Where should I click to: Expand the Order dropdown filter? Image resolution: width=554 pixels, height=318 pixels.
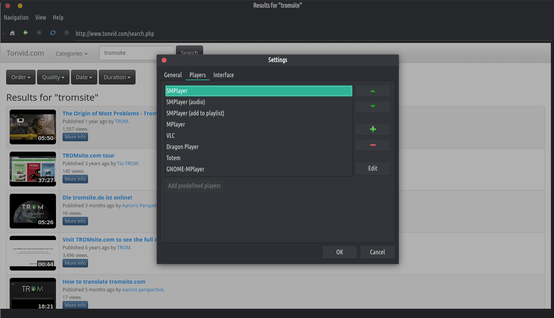coord(21,77)
